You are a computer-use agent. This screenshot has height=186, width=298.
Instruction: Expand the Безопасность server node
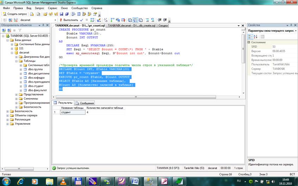[x=7, y=111]
